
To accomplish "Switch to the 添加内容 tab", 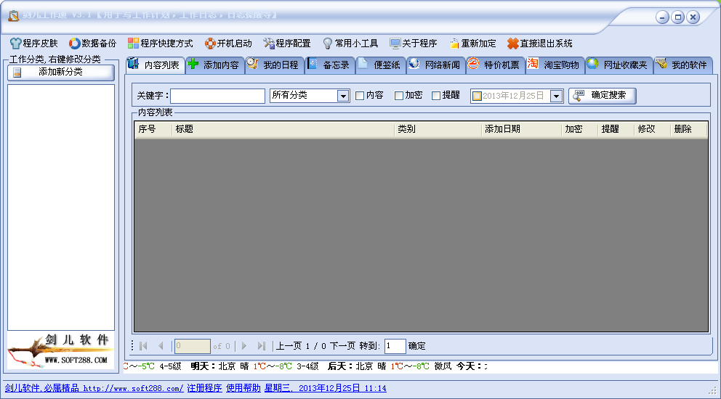I will click(x=215, y=65).
